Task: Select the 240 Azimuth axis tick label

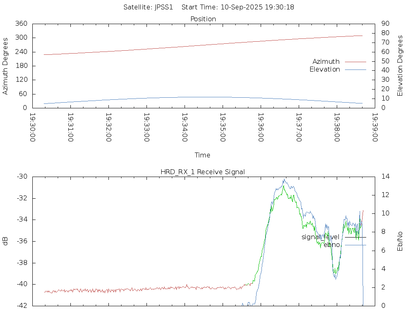Action: pyautogui.click(x=21, y=52)
